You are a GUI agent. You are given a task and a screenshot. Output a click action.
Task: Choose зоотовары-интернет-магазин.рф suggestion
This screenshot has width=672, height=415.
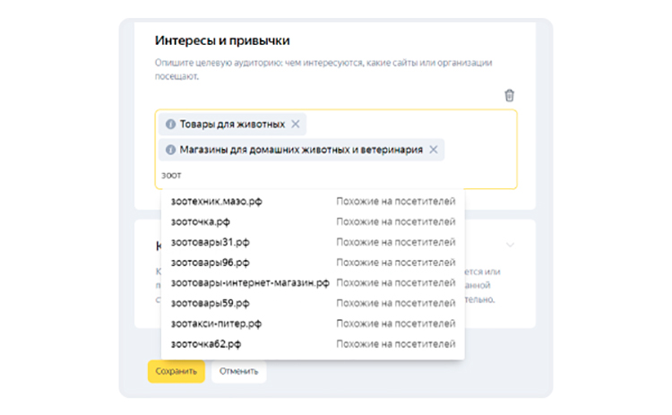pos(250,282)
